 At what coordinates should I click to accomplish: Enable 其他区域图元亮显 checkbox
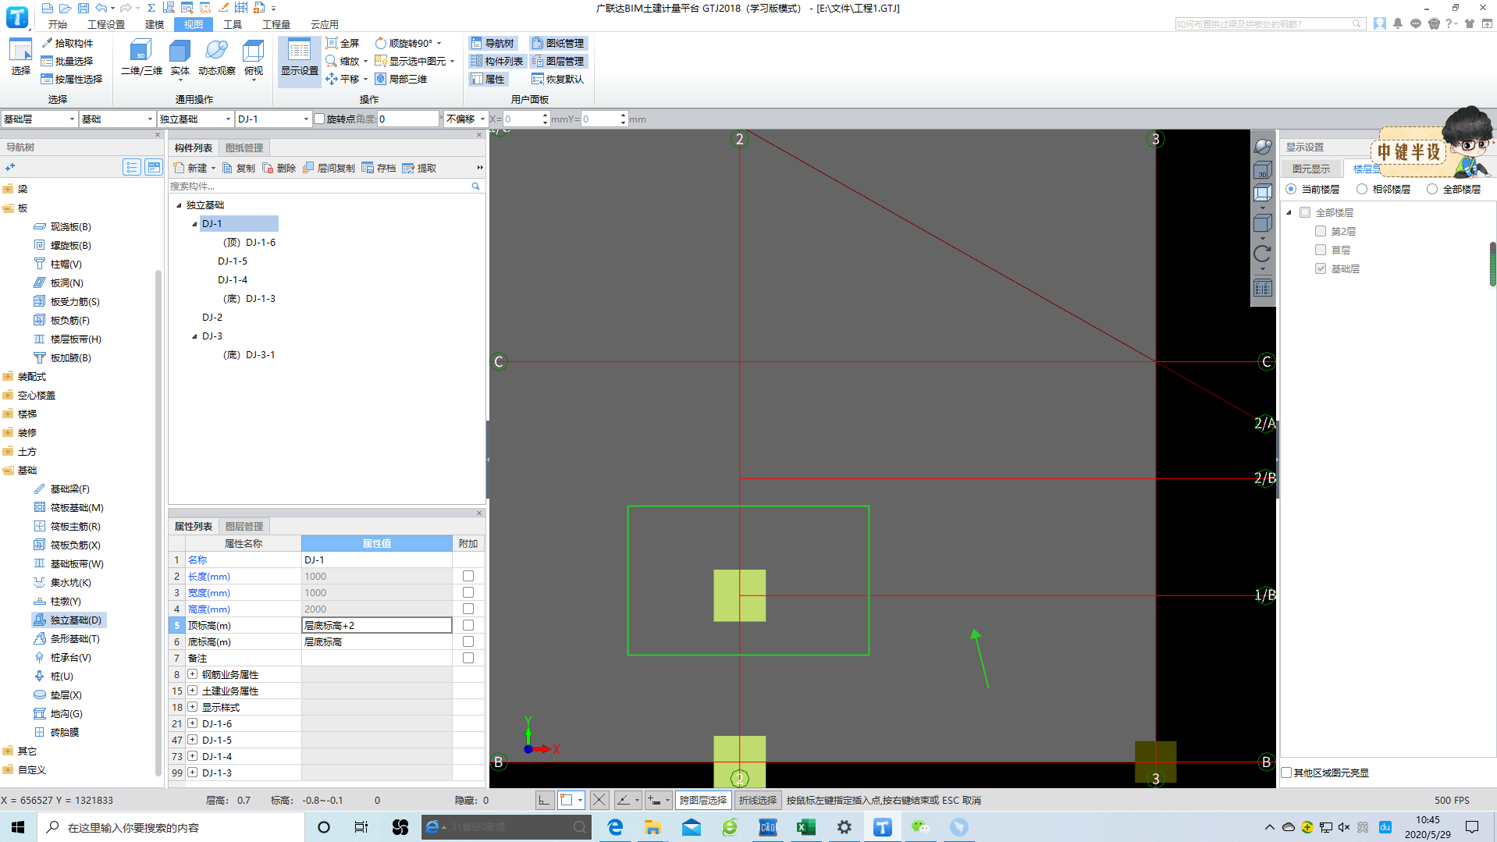1287,773
